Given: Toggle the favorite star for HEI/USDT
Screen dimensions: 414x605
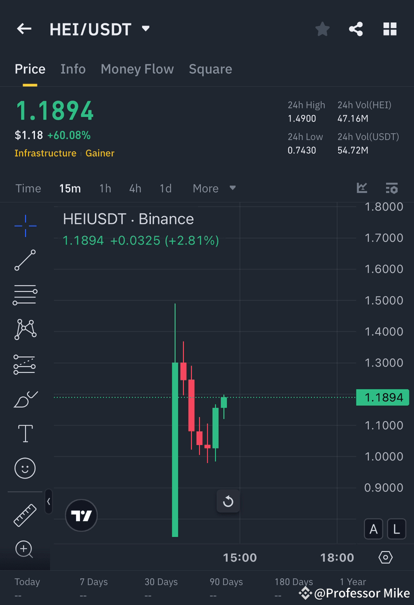Looking at the screenshot, I should pyautogui.click(x=322, y=28).
